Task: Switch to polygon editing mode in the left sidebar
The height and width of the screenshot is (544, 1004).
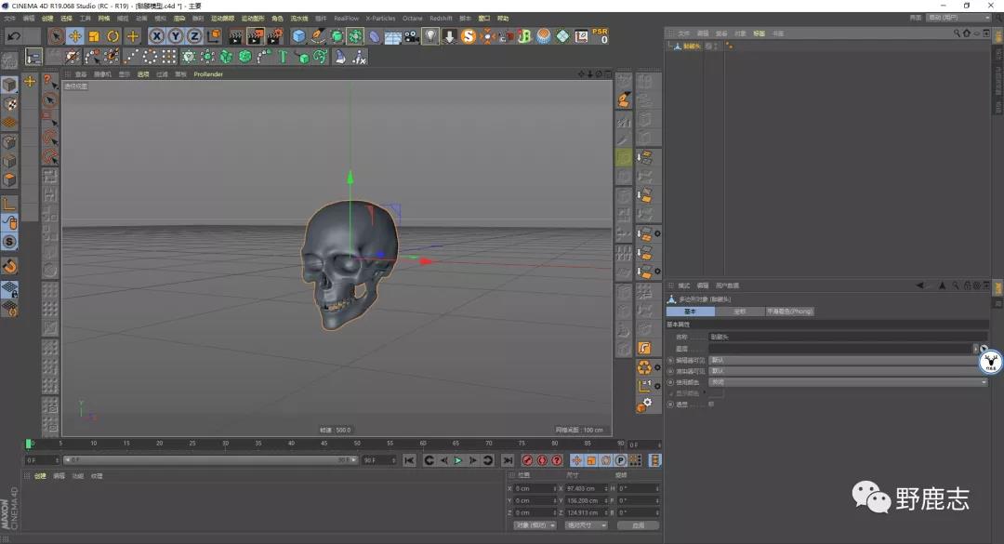Action: (8, 177)
